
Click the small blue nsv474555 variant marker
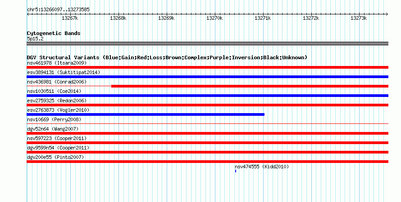[x=236, y=171]
